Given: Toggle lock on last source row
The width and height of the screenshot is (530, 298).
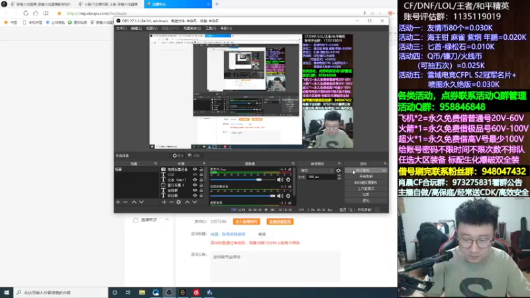Looking at the screenshot, I should [x=201, y=195].
